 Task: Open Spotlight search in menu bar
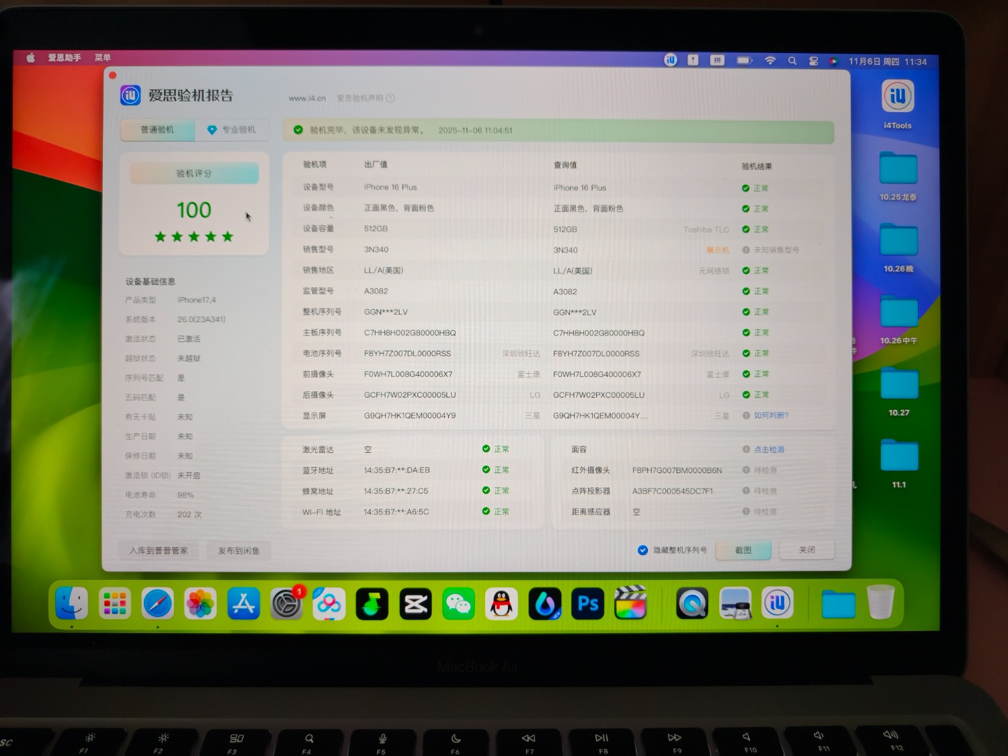pyautogui.click(x=792, y=60)
